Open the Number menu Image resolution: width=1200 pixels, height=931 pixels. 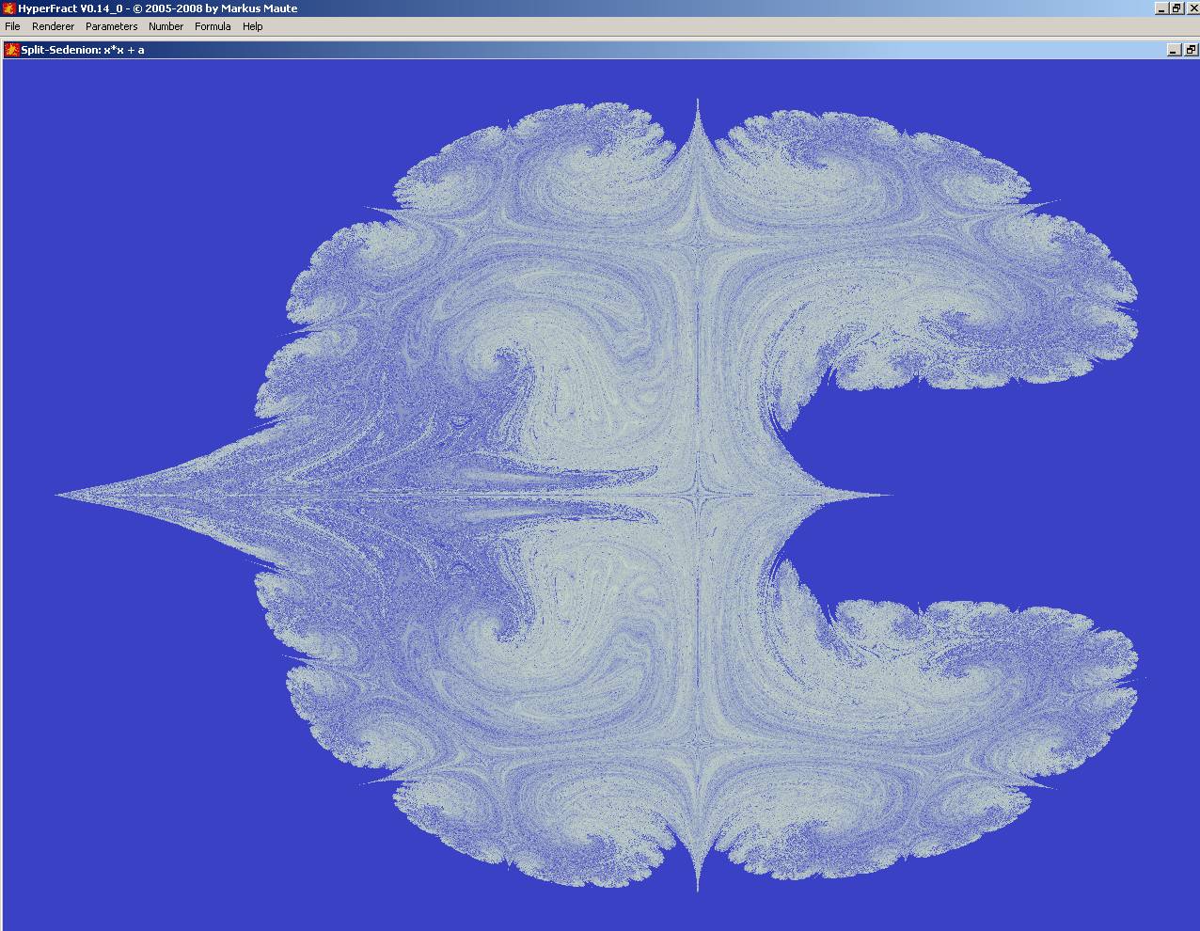(x=166, y=26)
